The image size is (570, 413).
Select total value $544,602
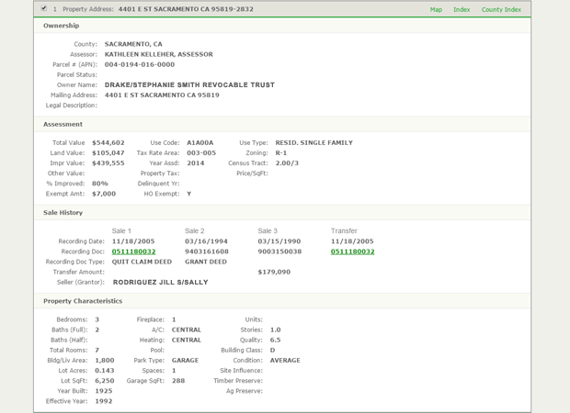[108, 142]
